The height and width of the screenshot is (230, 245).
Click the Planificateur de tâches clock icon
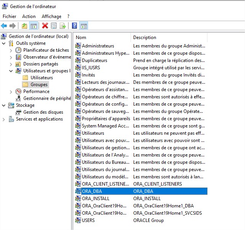(18, 50)
